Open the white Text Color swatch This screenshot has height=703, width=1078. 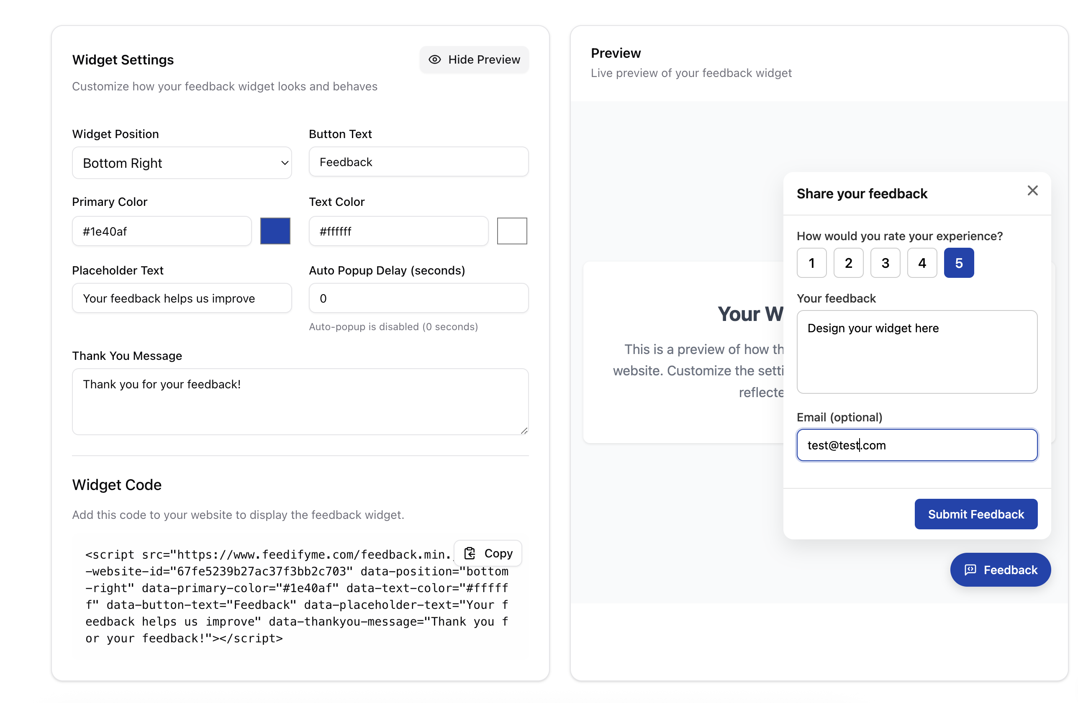click(x=512, y=231)
